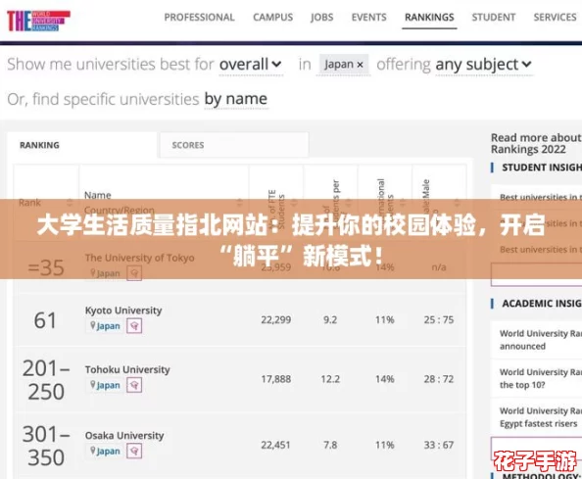Click Kyoto's 22,299 FTE students value

[x=275, y=320]
